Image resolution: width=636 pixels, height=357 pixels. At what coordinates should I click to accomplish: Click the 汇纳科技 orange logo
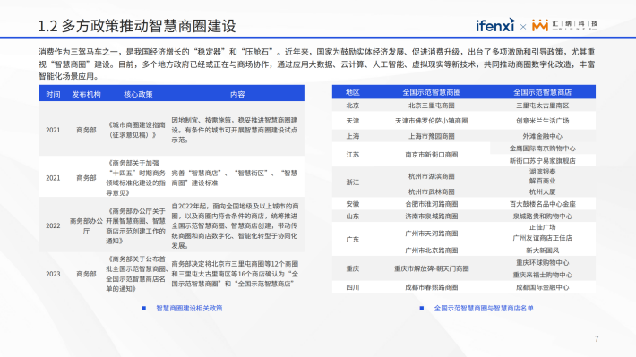tap(564, 25)
